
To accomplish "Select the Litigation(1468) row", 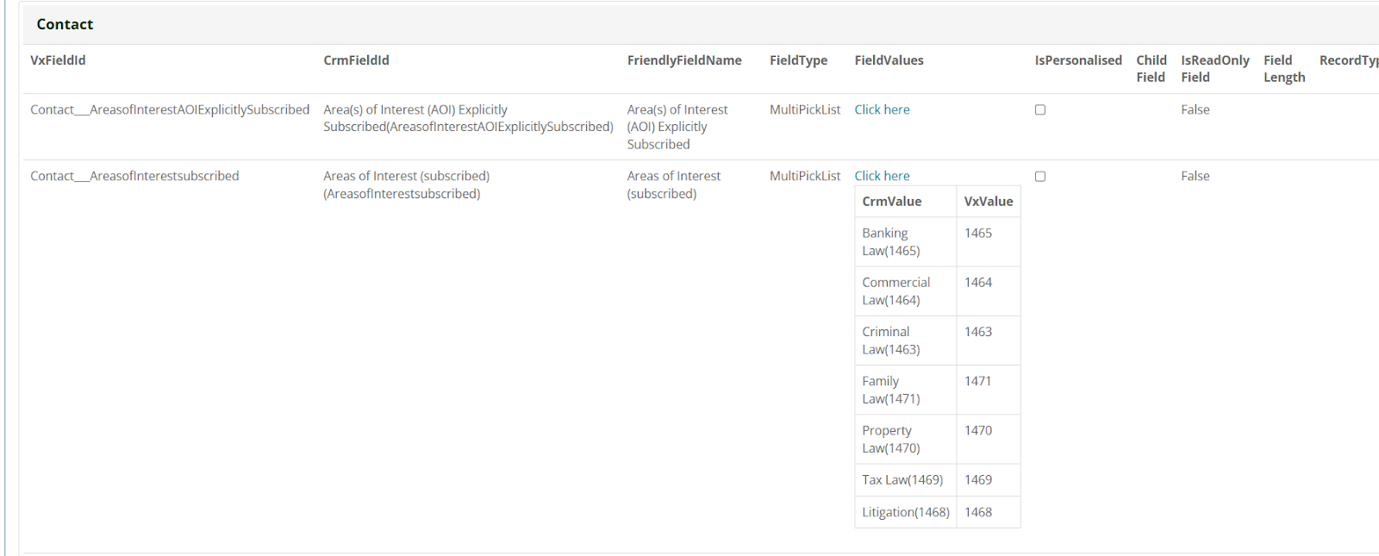I will pos(938,512).
